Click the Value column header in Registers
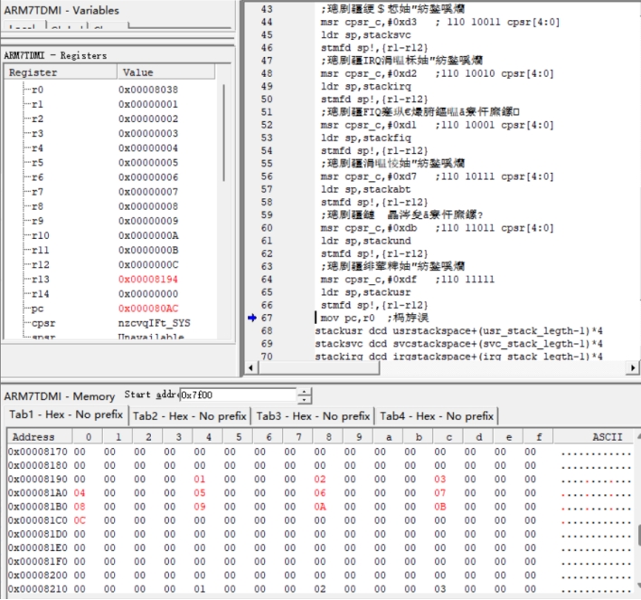Image resolution: width=641 pixels, height=600 pixels. pos(166,72)
